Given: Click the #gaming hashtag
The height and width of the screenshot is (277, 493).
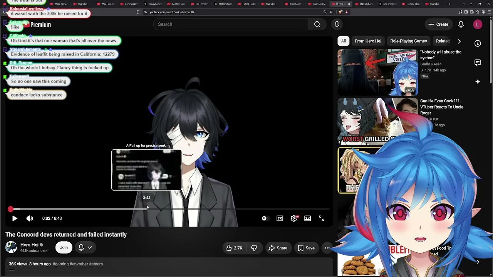Looking at the screenshot, I should (60, 264).
